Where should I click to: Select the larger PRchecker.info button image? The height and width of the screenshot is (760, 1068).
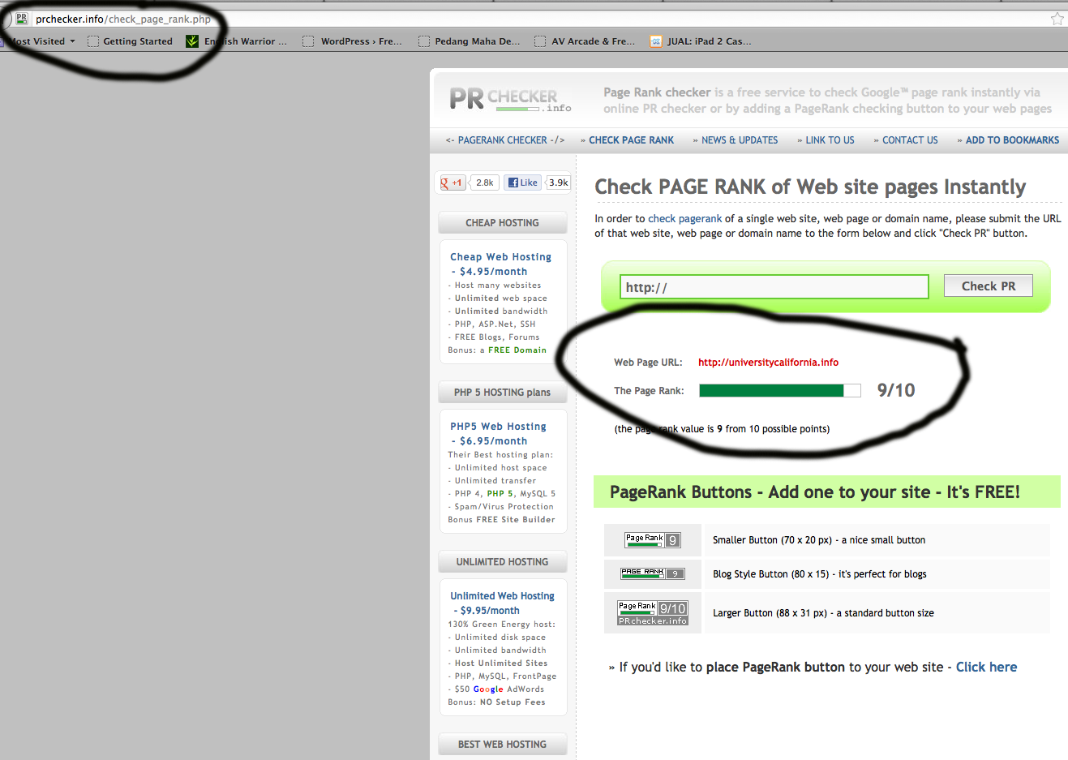(x=653, y=613)
